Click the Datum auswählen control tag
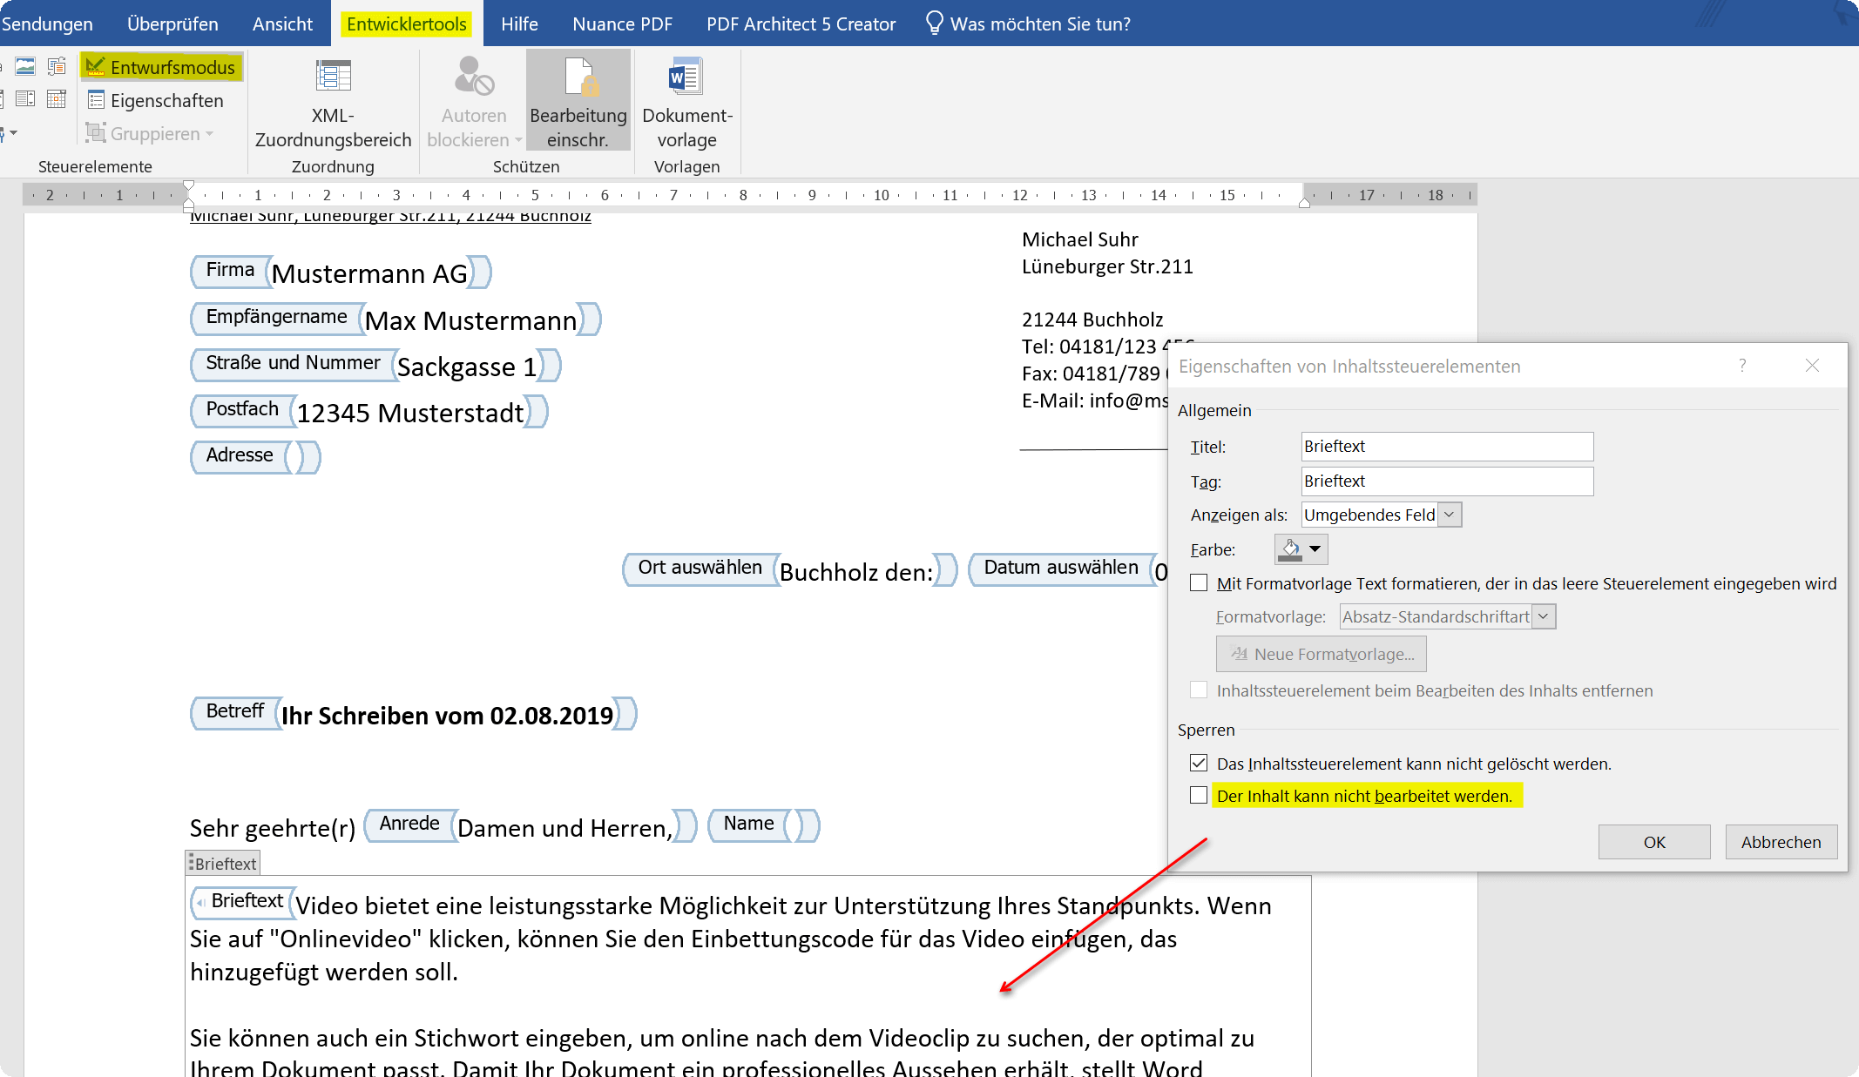This screenshot has width=1859, height=1077. click(x=1061, y=568)
